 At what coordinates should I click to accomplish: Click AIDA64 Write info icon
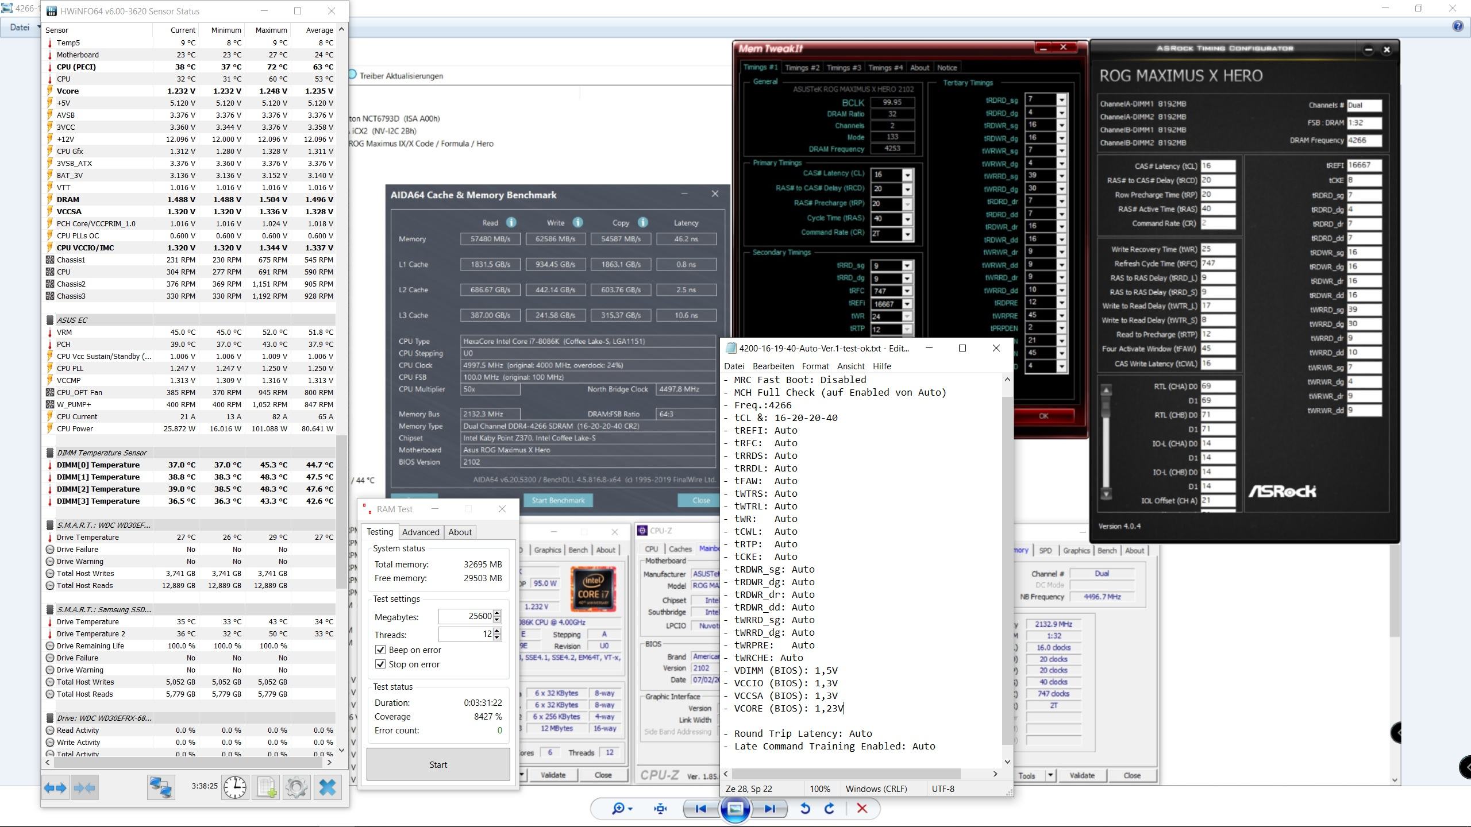click(577, 222)
